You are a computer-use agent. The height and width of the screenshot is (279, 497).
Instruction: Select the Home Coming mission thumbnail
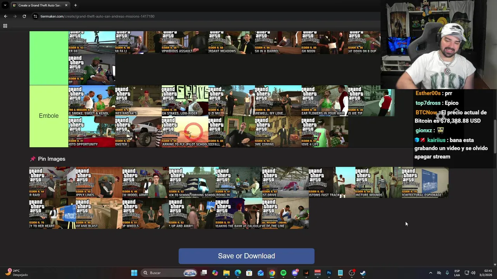pyautogui.click(x=278, y=132)
